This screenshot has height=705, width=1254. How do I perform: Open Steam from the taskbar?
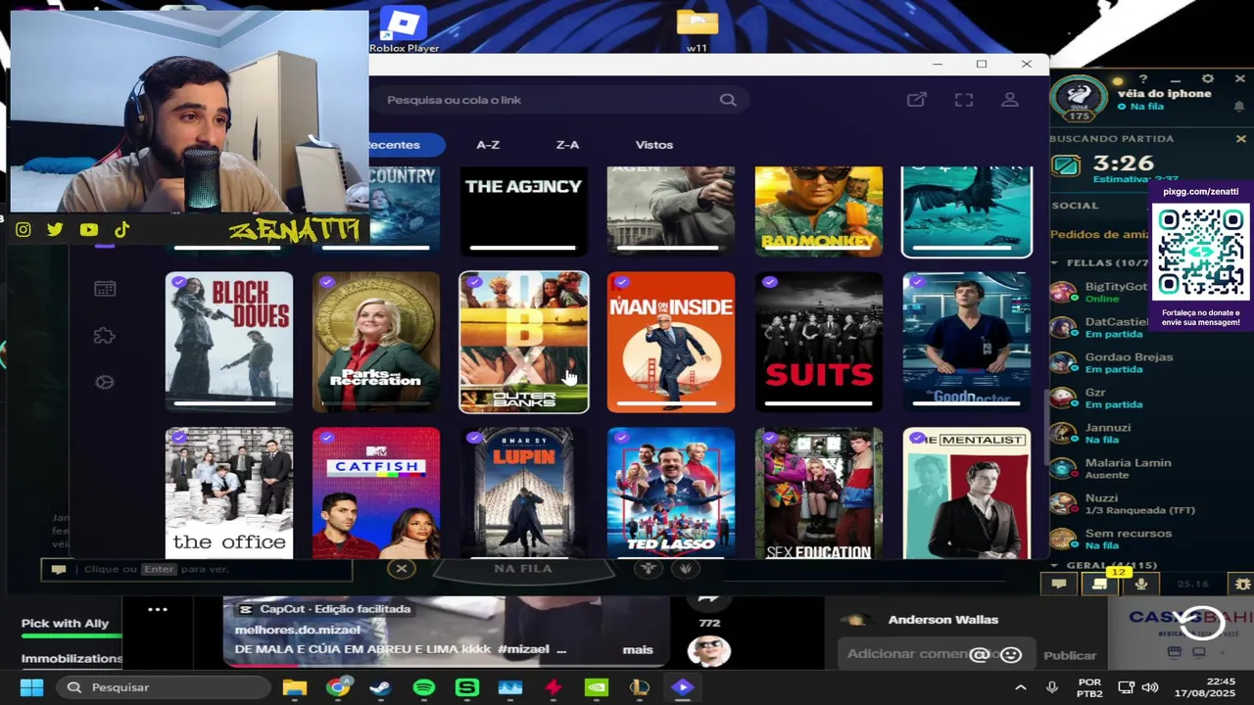pos(380,687)
